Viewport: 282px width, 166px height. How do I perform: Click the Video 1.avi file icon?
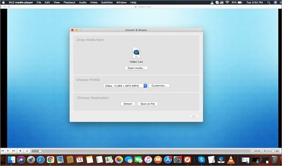point(136,53)
